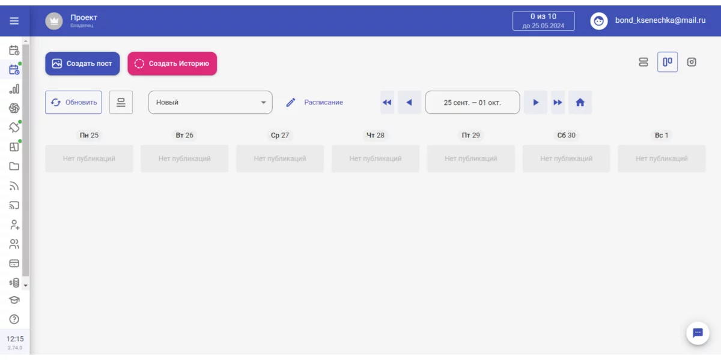Switch to Instagram grid view icon

tap(692, 62)
